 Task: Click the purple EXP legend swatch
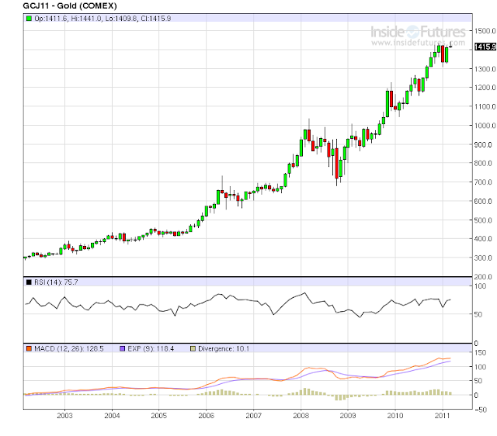(x=123, y=348)
